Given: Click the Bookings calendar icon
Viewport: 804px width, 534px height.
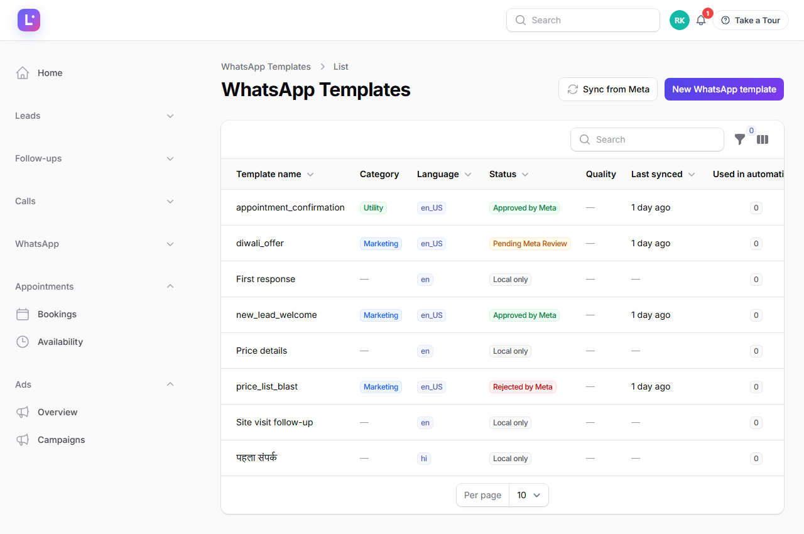Looking at the screenshot, I should (23, 314).
